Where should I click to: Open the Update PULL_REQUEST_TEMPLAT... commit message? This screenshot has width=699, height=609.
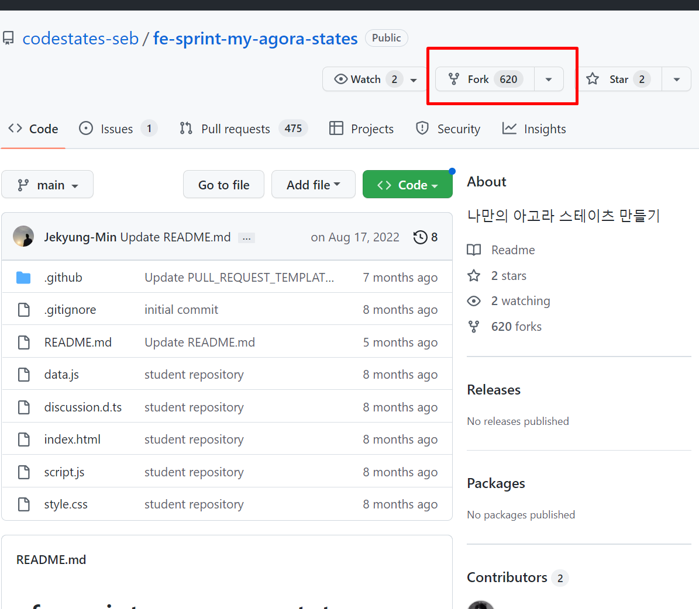point(239,278)
